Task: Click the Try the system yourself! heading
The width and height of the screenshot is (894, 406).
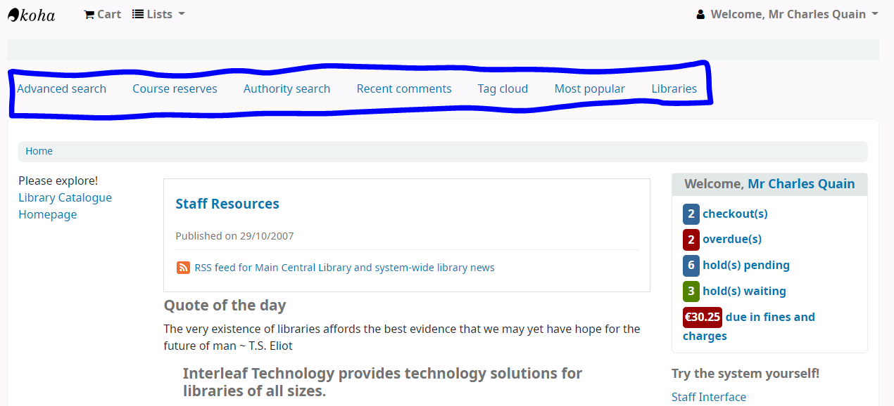Action: [745, 374]
